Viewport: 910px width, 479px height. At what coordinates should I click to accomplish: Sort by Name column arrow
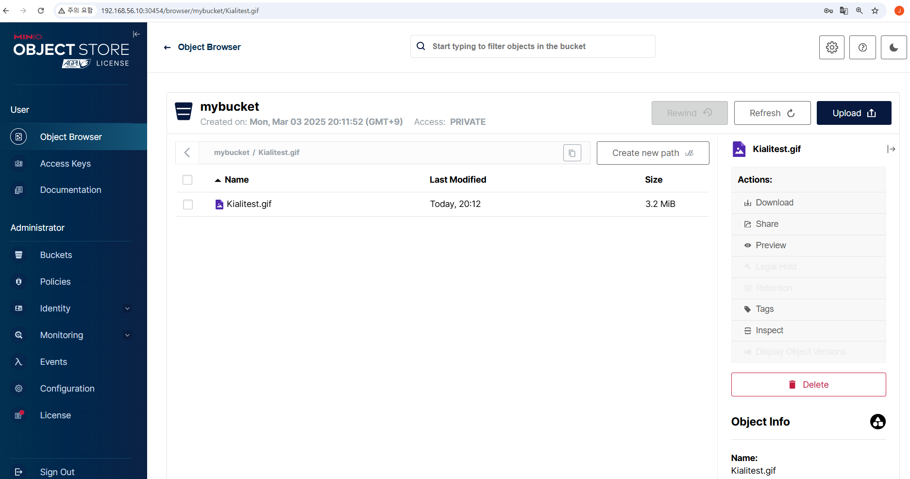pos(218,180)
